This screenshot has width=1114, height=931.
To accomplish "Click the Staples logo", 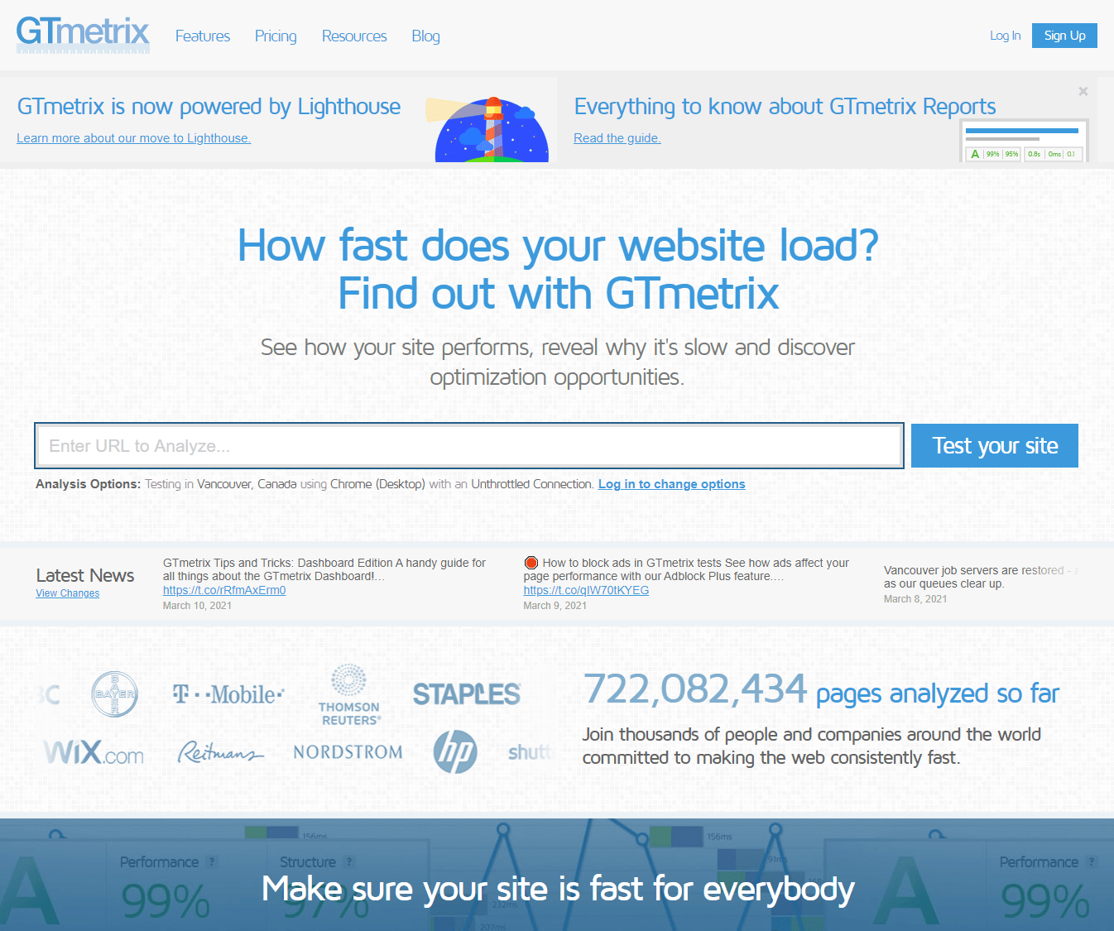I will [467, 694].
